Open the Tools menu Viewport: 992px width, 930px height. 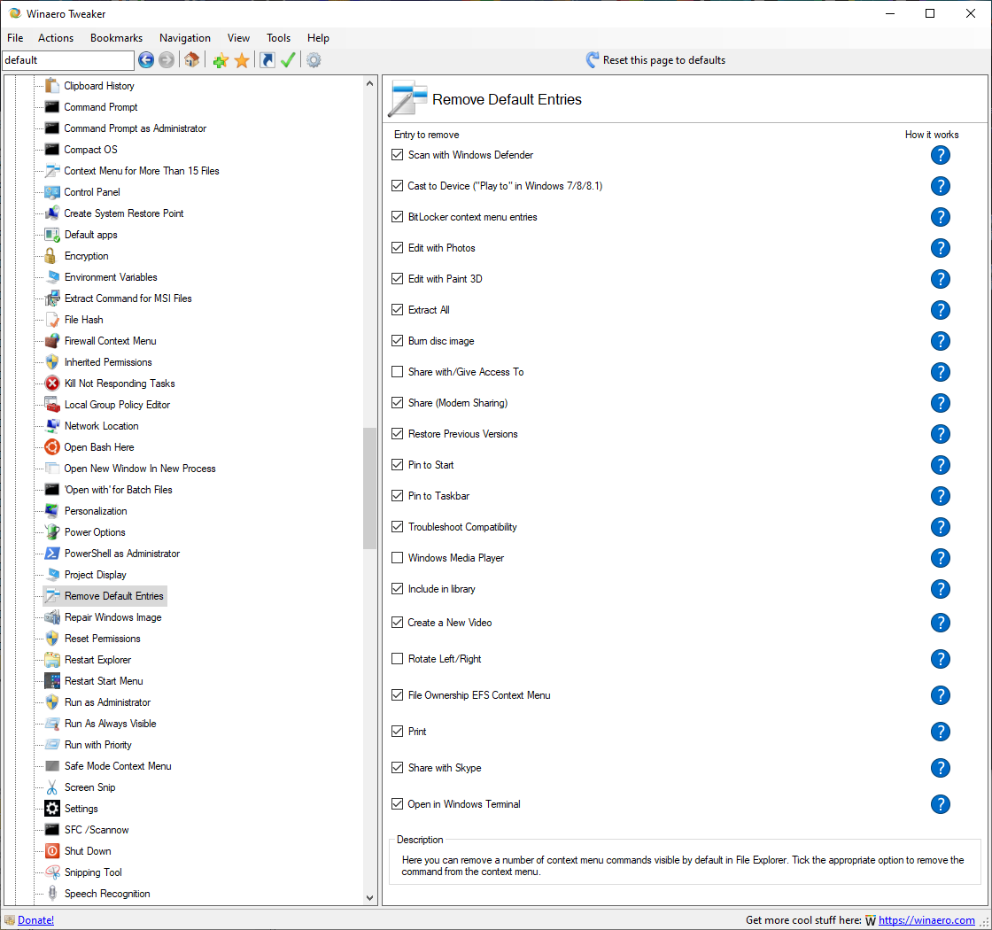[278, 38]
